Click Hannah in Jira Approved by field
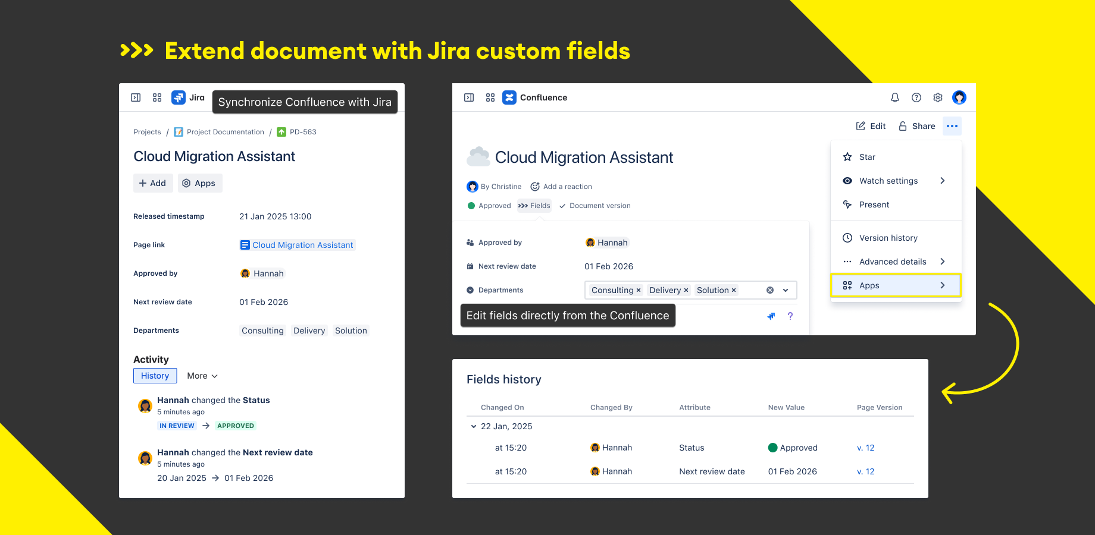 click(x=262, y=273)
